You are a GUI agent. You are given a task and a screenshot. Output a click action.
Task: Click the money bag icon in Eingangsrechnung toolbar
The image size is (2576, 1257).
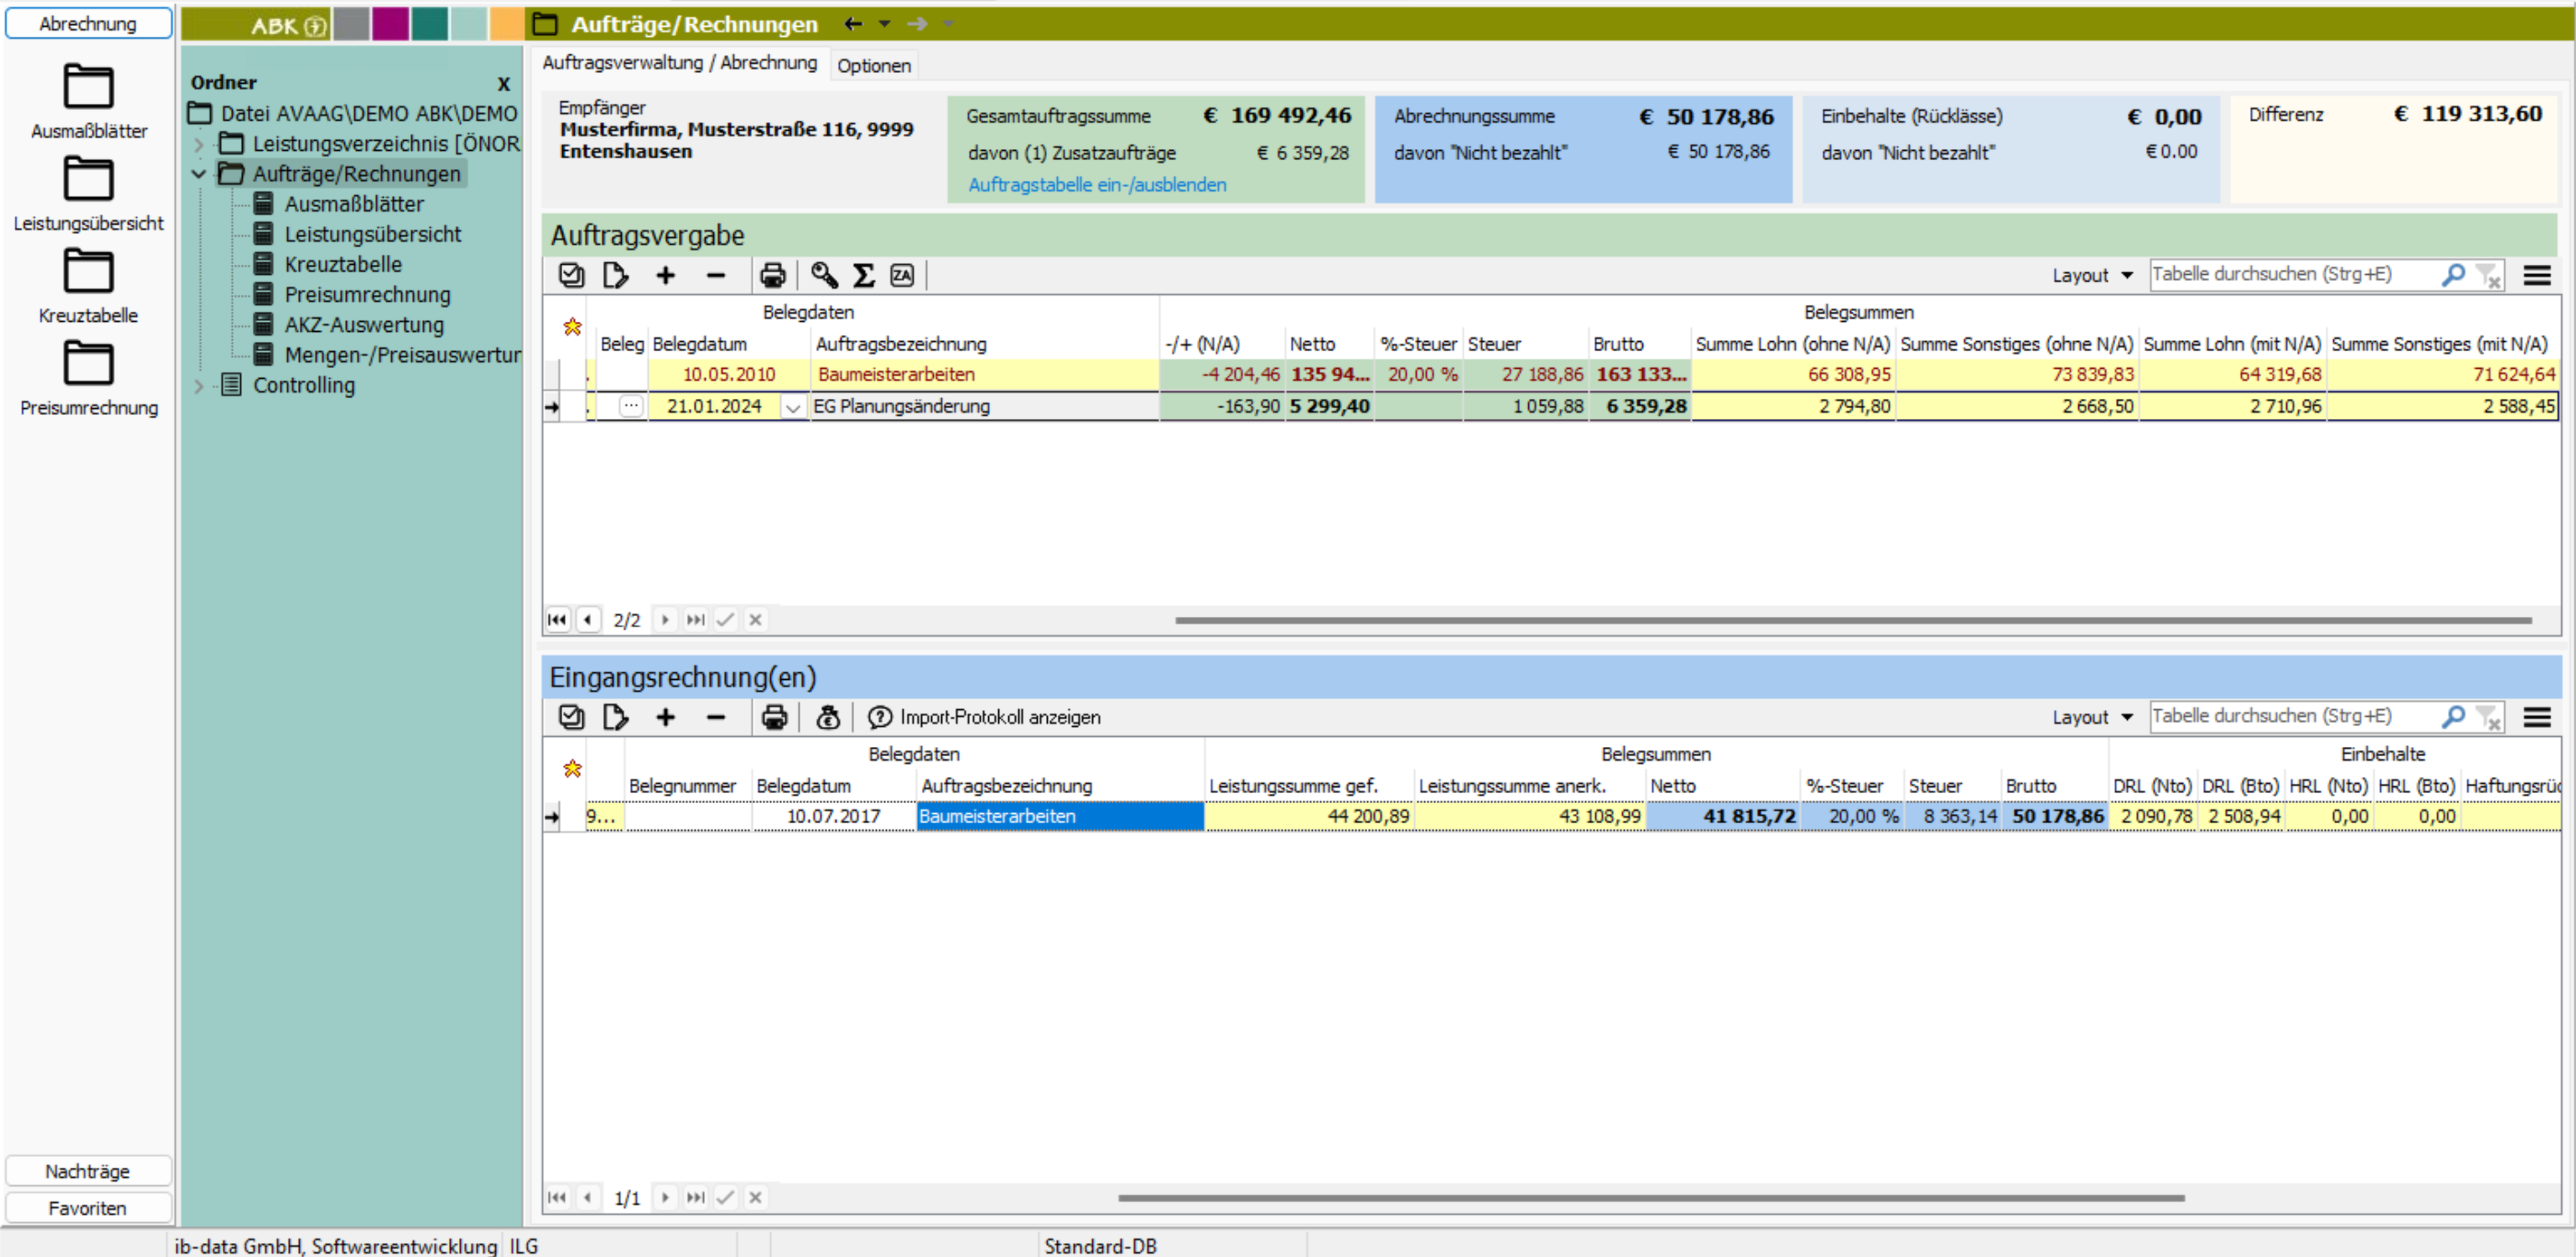(x=828, y=717)
